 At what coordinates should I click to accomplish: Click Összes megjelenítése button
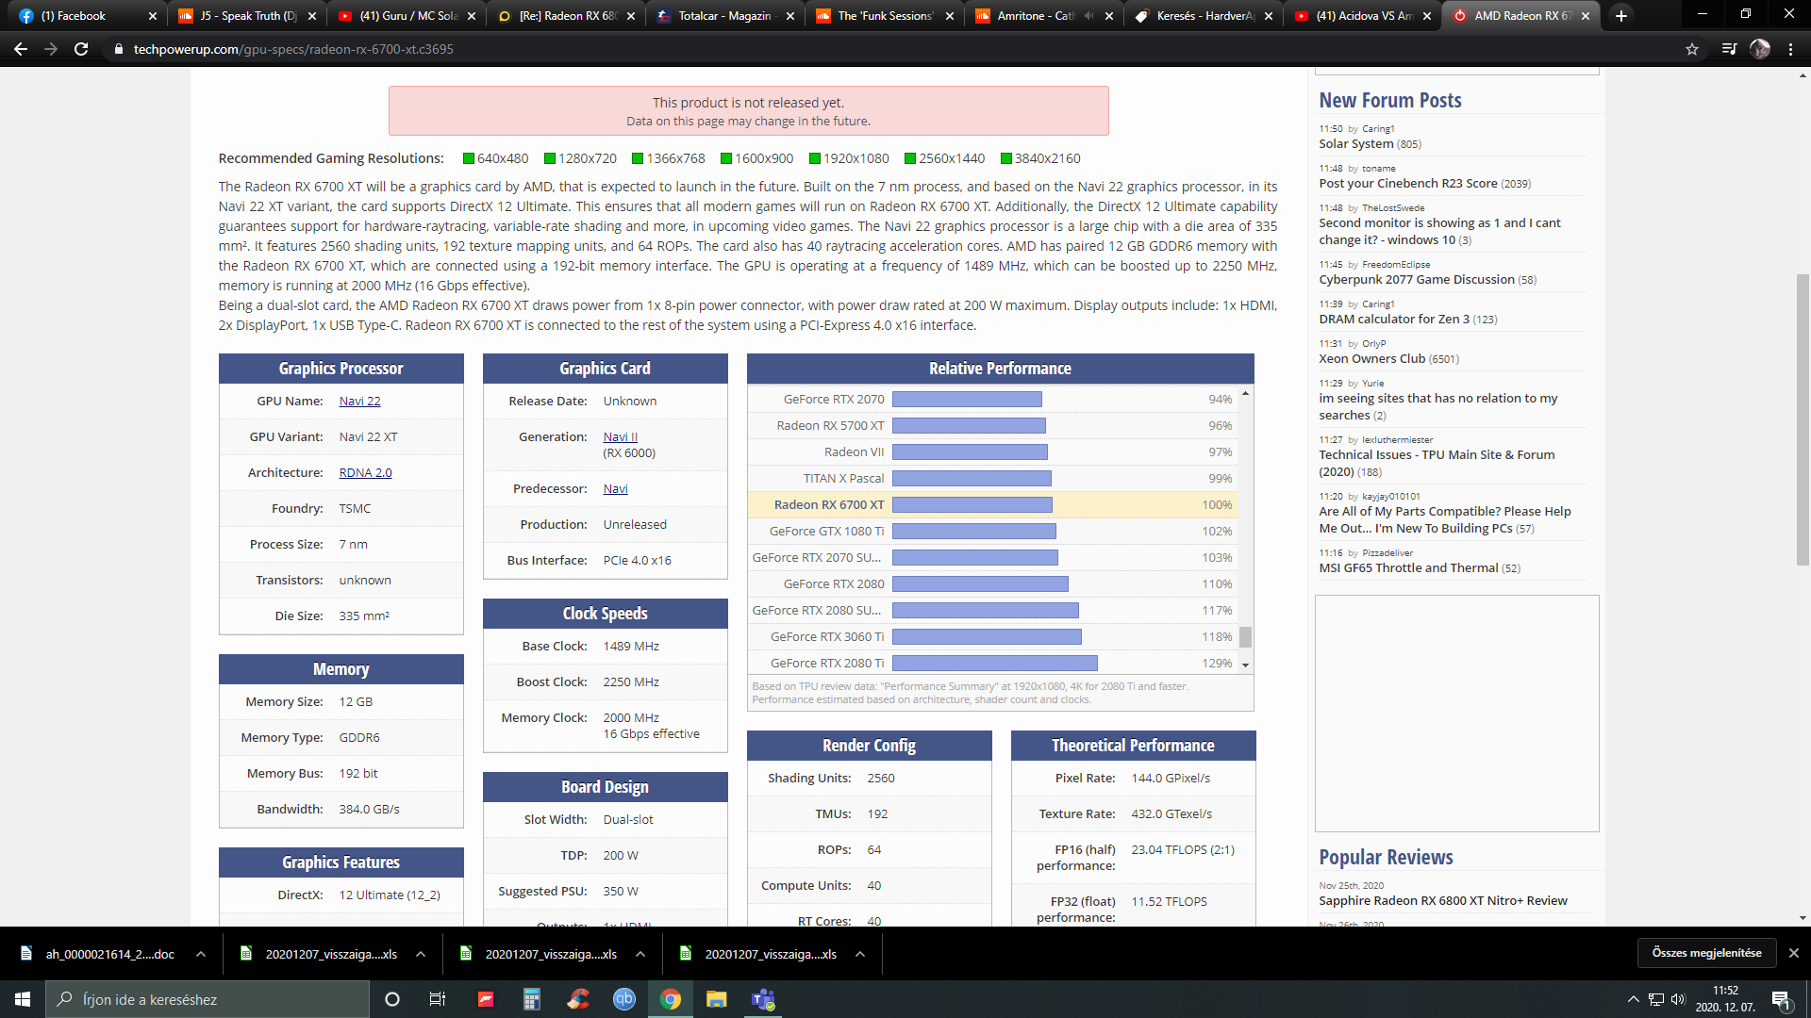(1706, 953)
